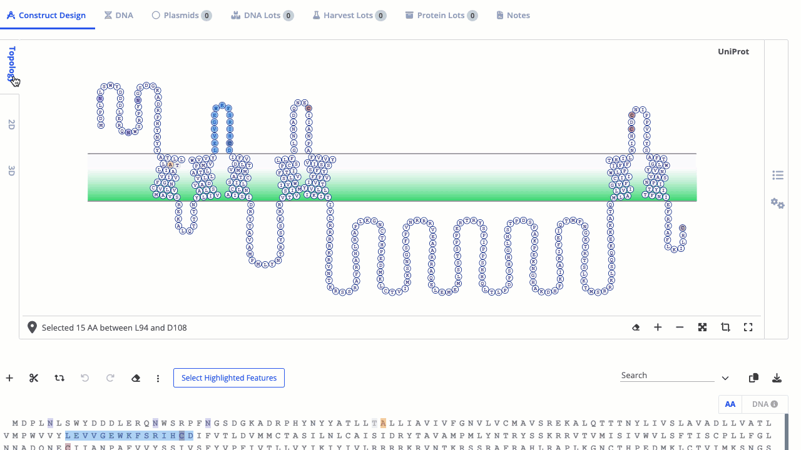Image resolution: width=801 pixels, height=450 pixels.
Task: Expand the list panel icon on the right side
Action: coord(778,176)
